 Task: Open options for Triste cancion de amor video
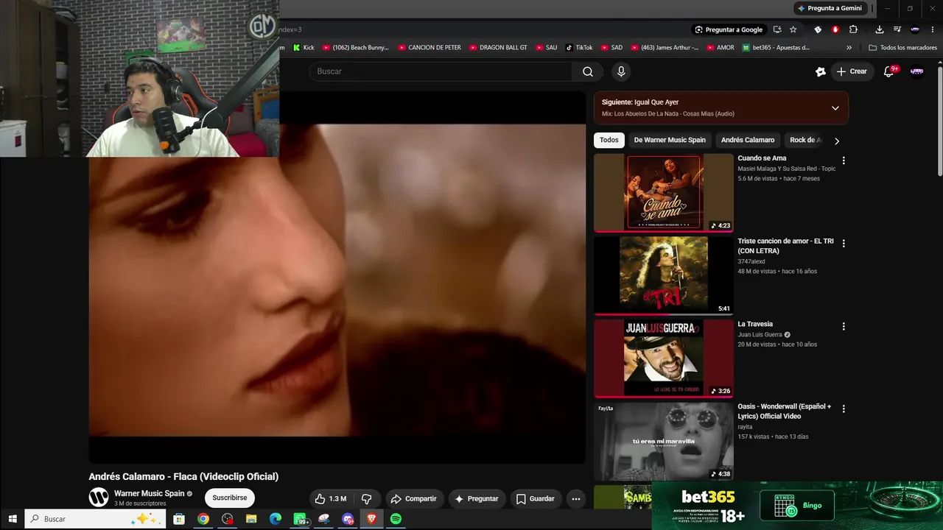coord(844,243)
